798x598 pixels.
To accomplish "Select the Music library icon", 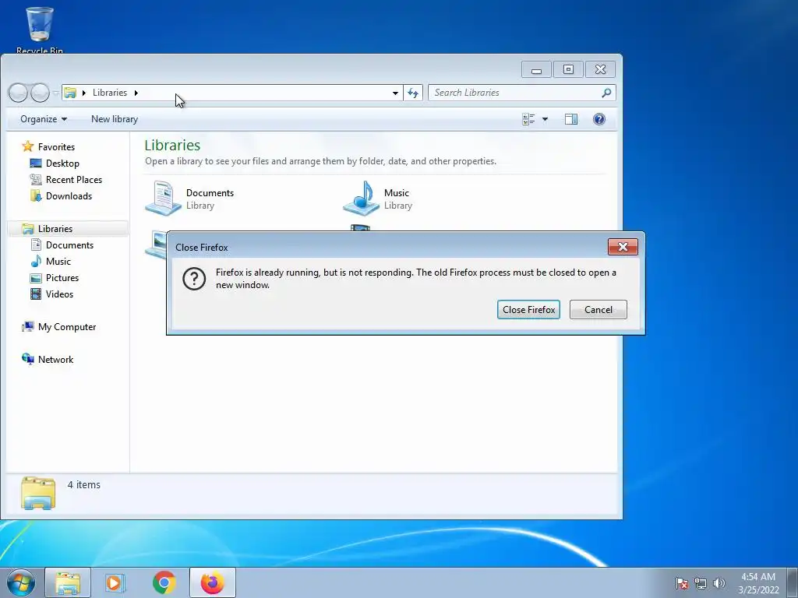I will click(x=362, y=199).
